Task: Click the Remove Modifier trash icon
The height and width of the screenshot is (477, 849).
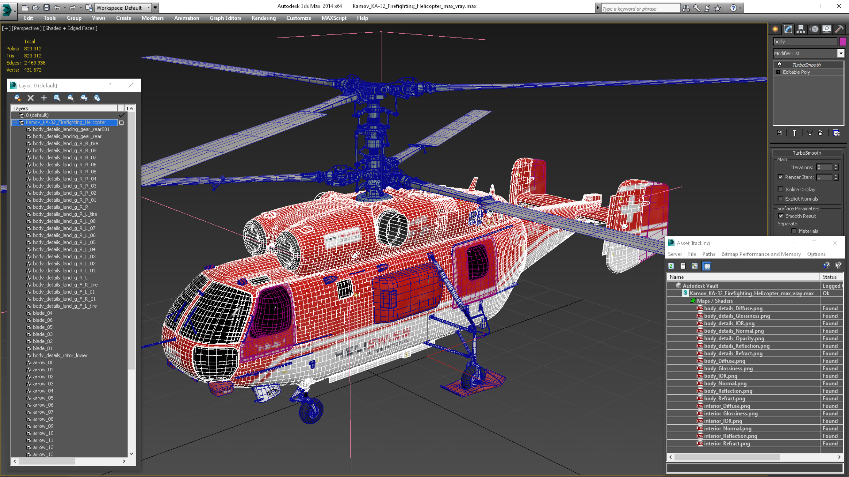Action: point(820,133)
